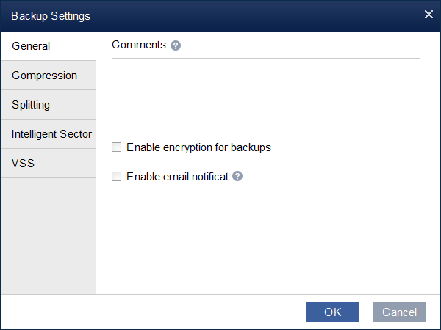Open the Compression settings tab
This screenshot has width=441, height=330.
pos(48,76)
